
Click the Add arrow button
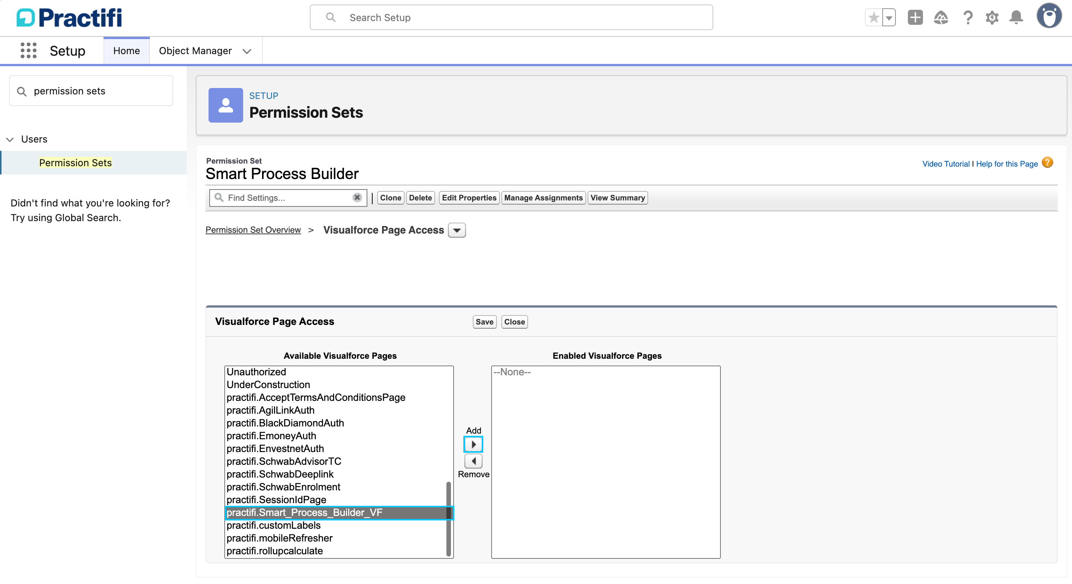point(473,444)
